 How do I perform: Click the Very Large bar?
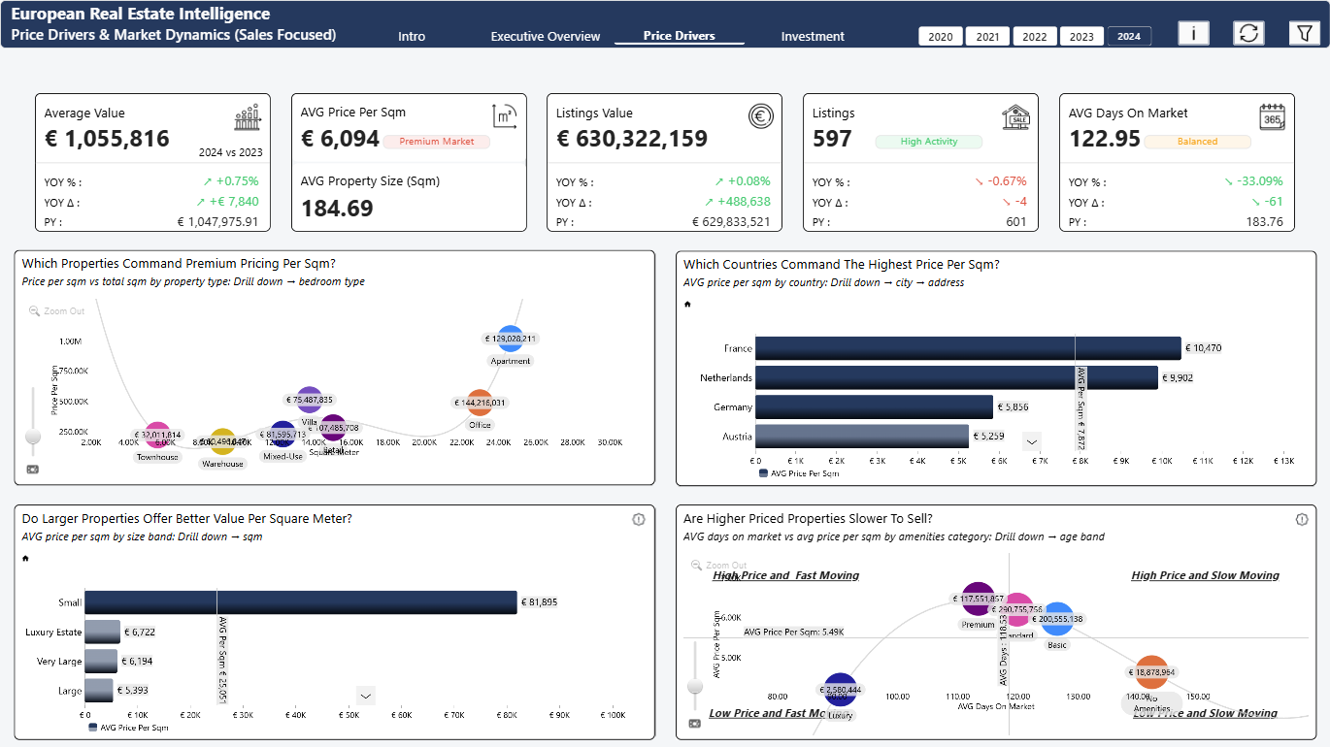[101, 661]
